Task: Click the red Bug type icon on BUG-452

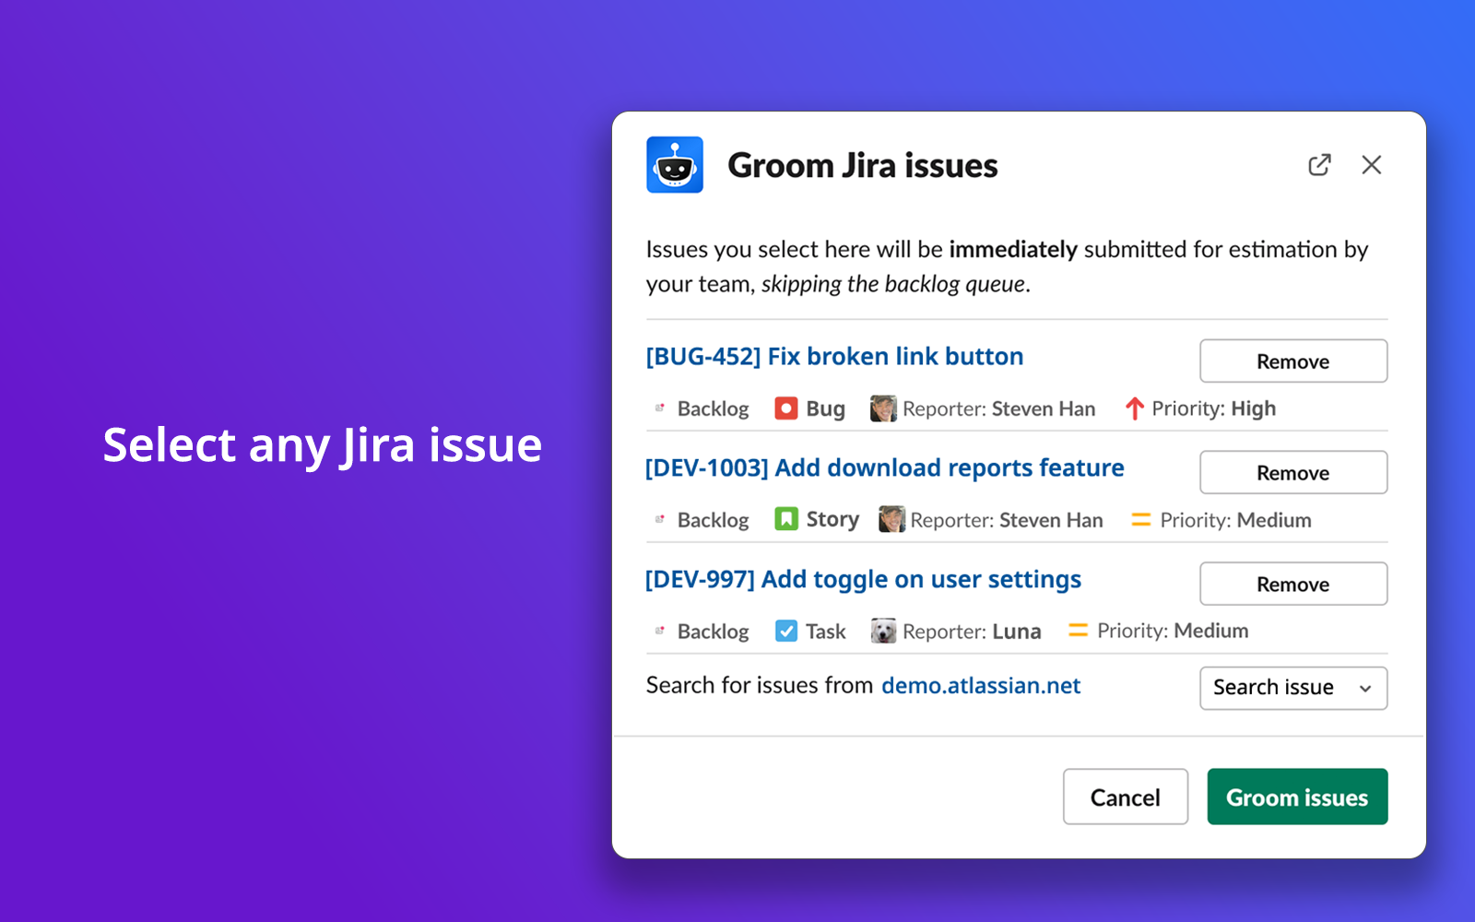Action: point(786,408)
